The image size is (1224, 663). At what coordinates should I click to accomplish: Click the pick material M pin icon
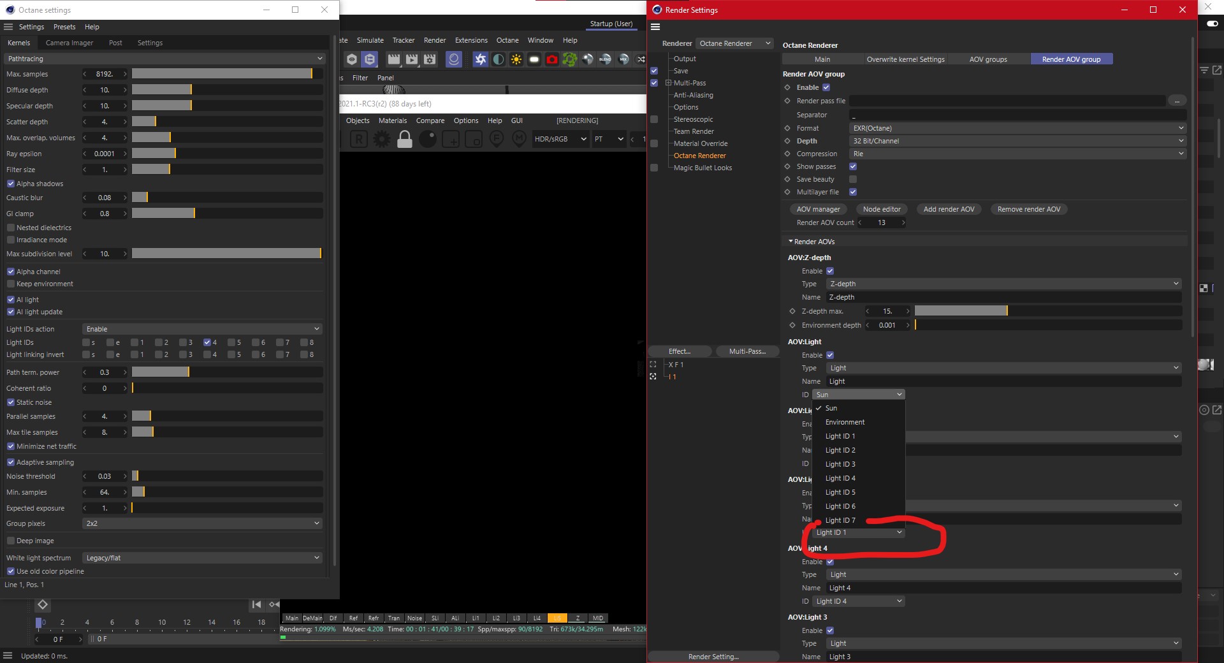[520, 138]
